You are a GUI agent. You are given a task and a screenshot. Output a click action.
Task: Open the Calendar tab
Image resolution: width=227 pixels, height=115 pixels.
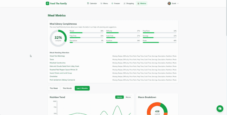(92, 4)
